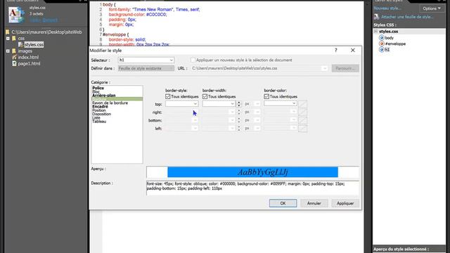
Task: Click the css folder icon
Action: pyautogui.click(x=14, y=39)
